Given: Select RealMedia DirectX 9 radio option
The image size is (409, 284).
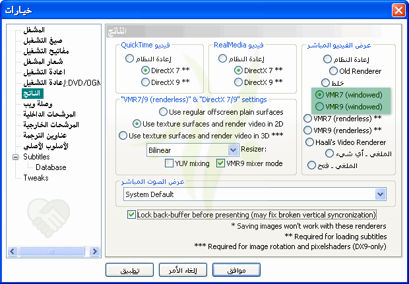Looking at the screenshot, I should pos(238,82).
